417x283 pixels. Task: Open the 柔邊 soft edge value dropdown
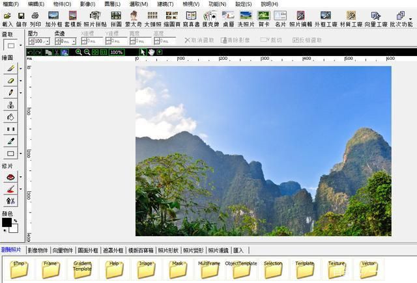click(x=74, y=42)
